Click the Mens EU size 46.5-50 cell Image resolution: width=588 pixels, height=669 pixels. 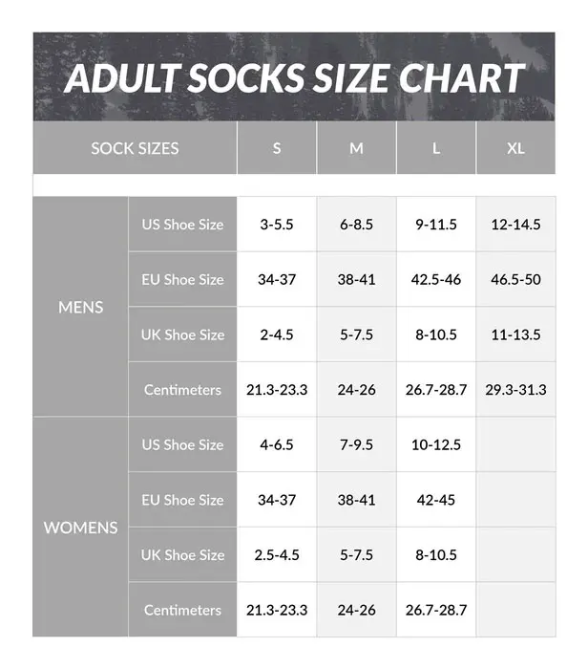point(515,280)
